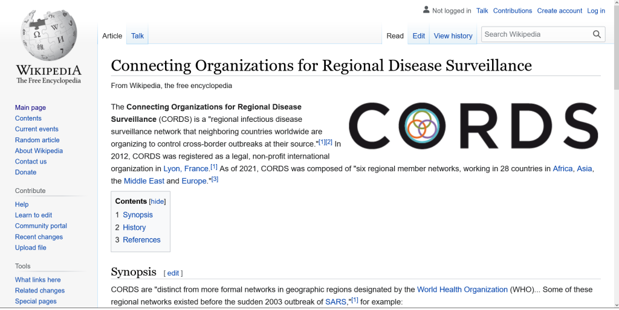
Task: Click the scrollbar up arrow
Action: click(616, 2)
